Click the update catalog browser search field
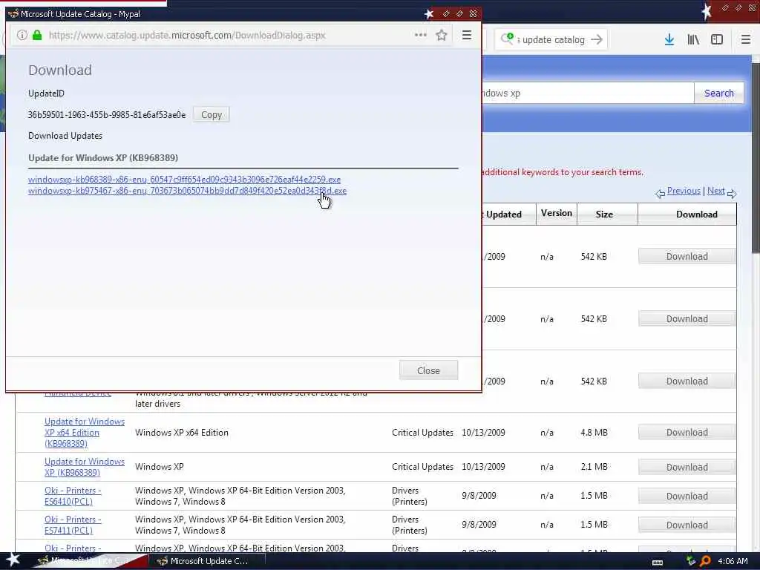 point(552,40)
